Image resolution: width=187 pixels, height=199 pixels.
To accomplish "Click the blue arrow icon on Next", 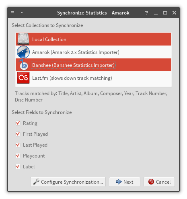I will pyautogui.click(x=119, y=182).
